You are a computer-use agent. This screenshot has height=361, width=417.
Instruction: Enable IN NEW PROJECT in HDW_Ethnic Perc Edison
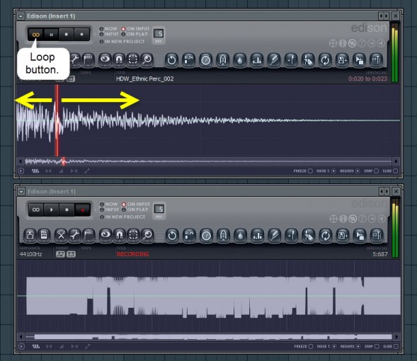coord(122,42)
